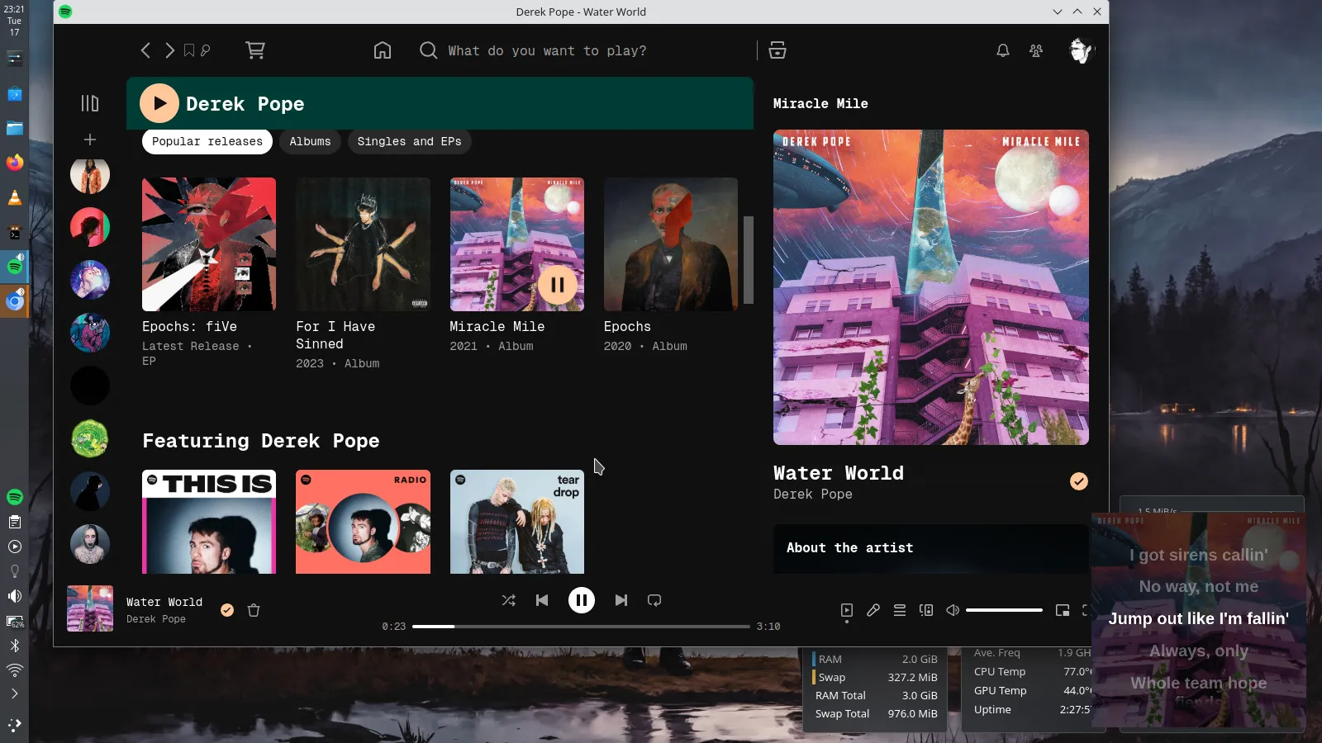Open the red-haired artist in library sidebar

coord(90,227)
